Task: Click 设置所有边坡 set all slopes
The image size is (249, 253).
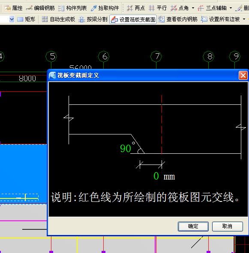Action: (220, 19)
